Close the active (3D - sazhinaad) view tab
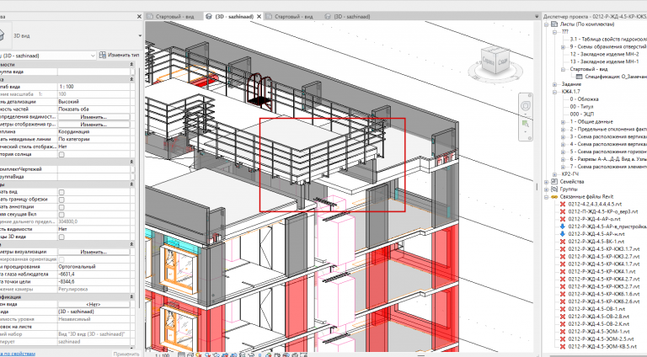647x357 pixels. [x=259, y=17]
